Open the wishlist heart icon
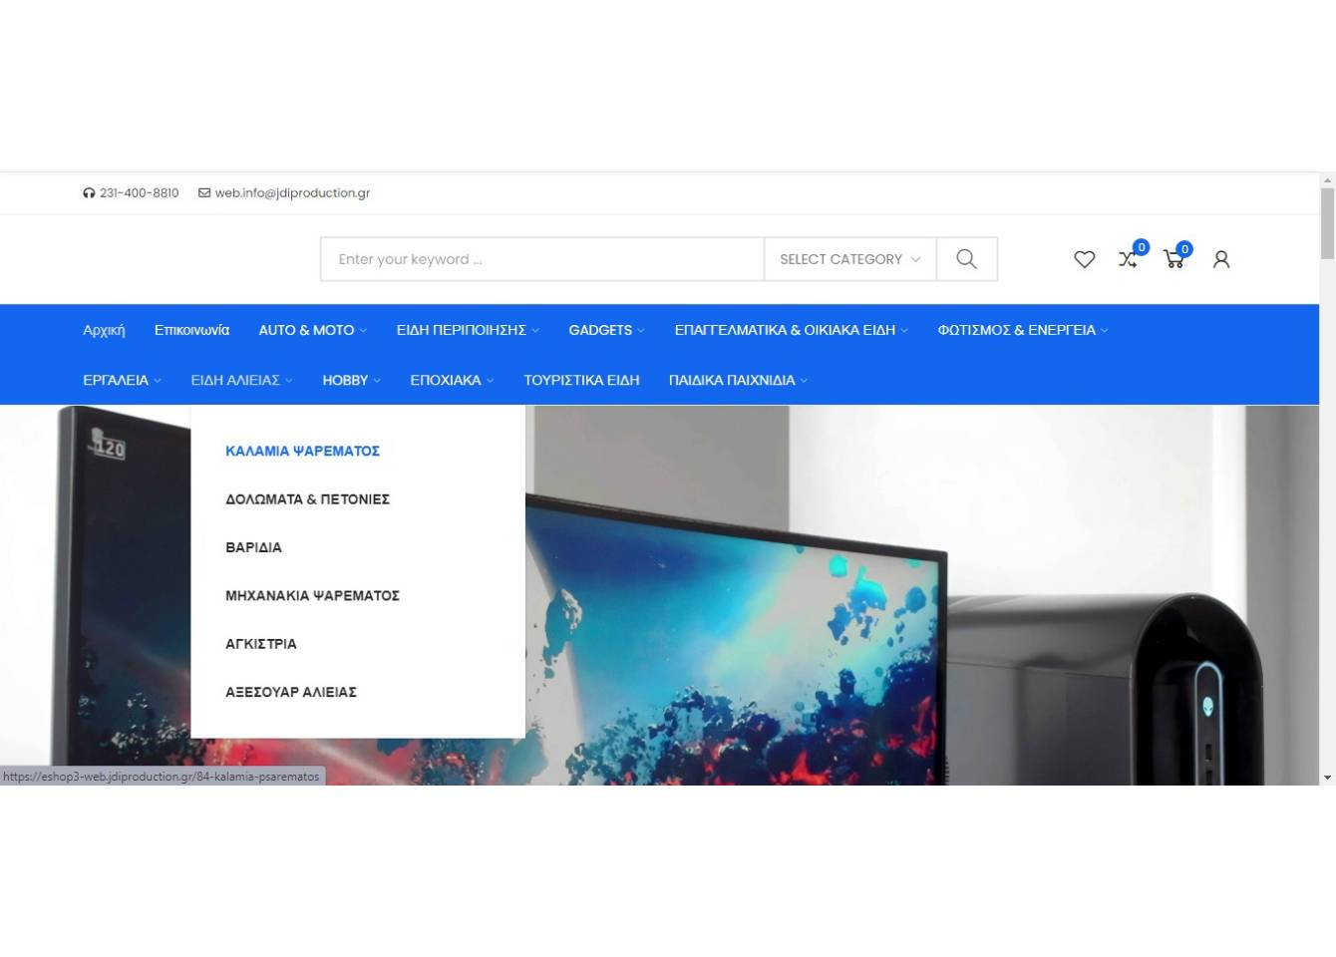Screen dimensions: 1336x957 click(1084, 259)
